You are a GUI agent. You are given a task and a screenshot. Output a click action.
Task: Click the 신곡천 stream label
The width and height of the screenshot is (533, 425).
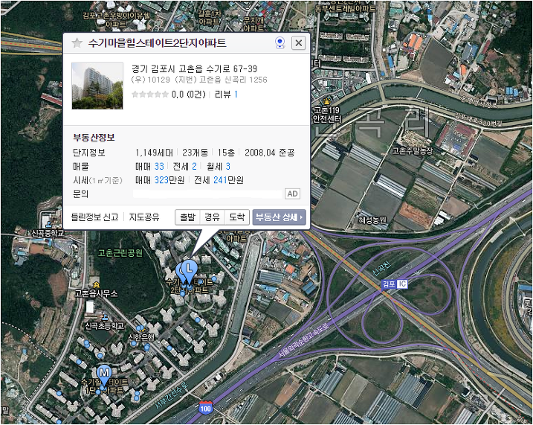point(381,269)
